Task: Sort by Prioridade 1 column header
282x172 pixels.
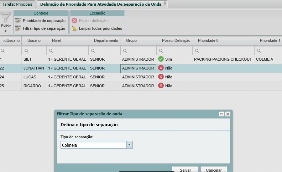Action: pos(268,40)
